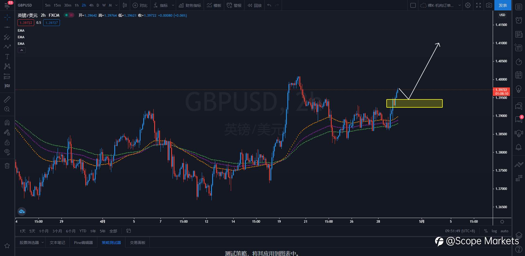
Task: Open private messages with 4 unread
Action: 519,119
